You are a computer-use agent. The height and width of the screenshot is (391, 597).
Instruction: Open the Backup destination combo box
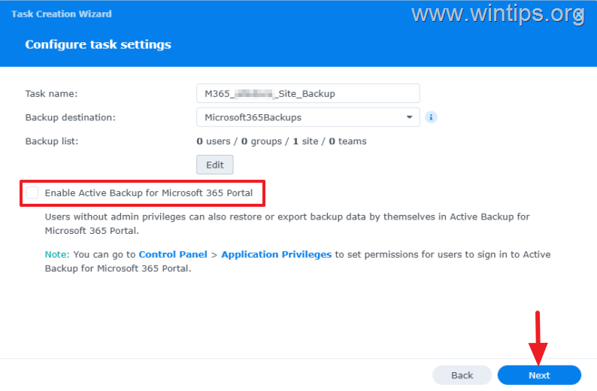coord(301,117)
